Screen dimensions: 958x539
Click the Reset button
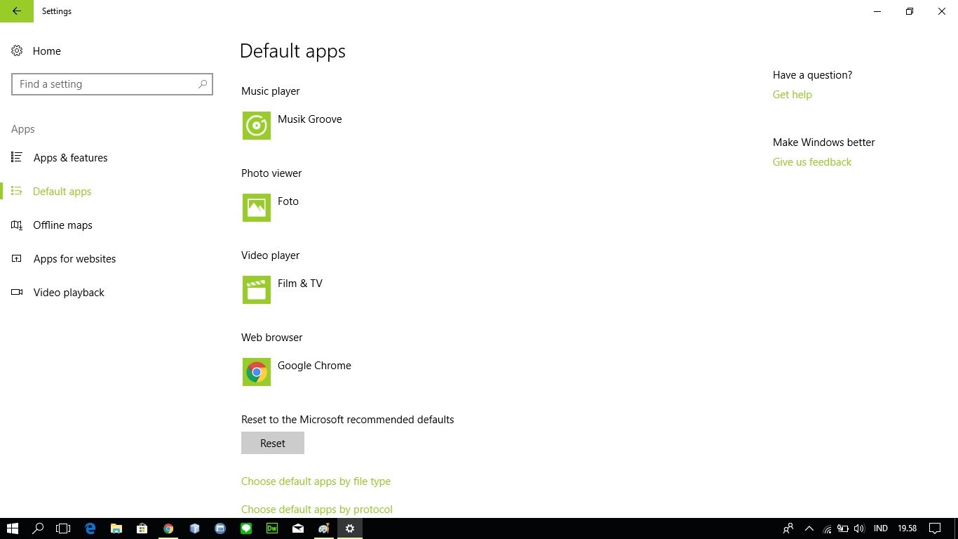click(273, 443)
